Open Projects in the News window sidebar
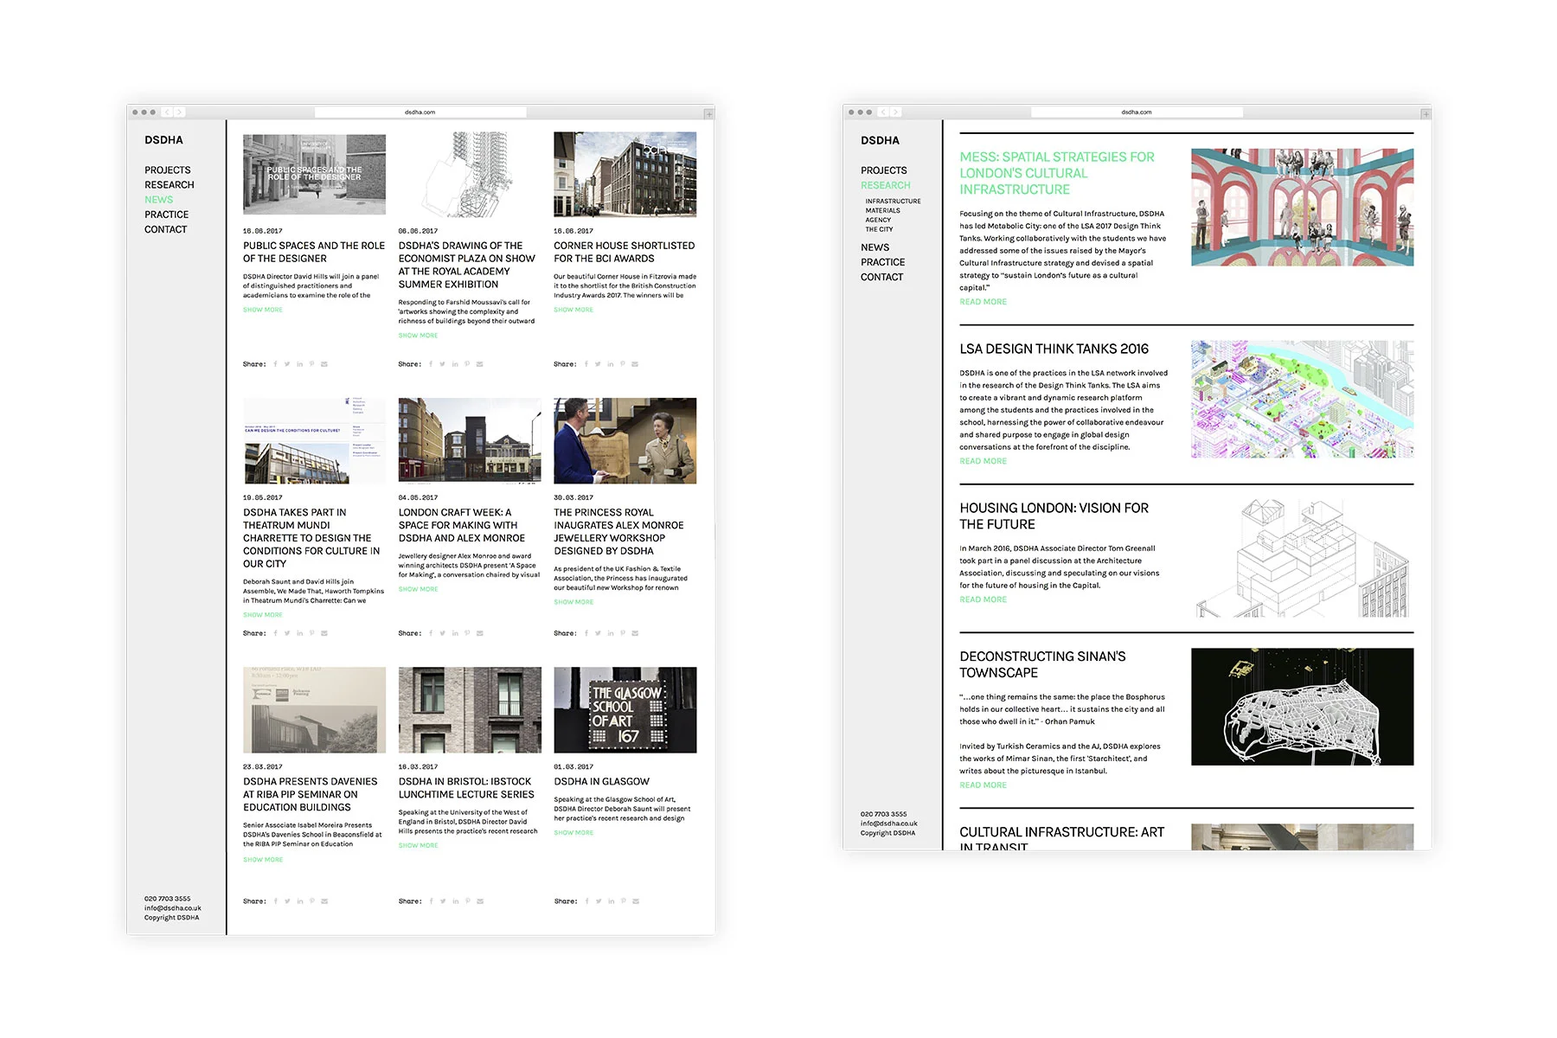The height and width of the screenshot is (1038, 1557). (168, 170)
